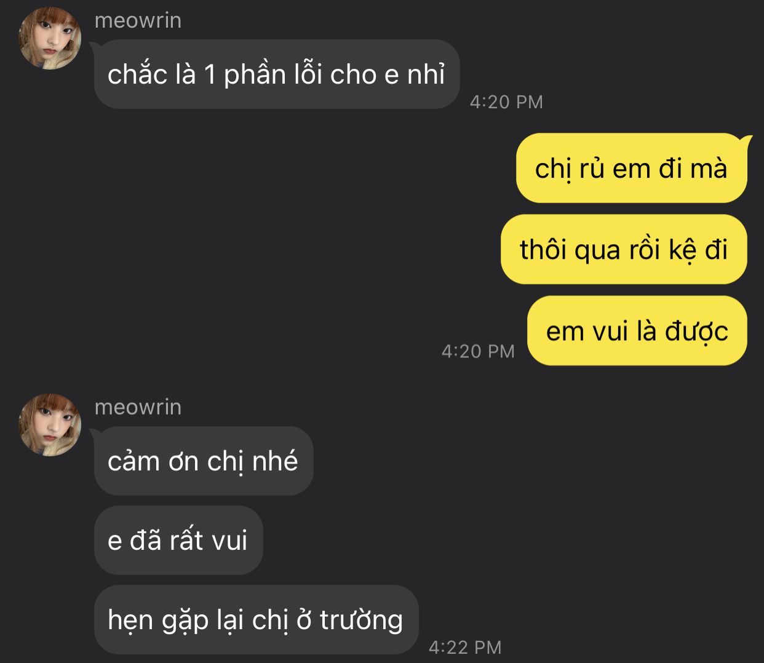Screen dimensions: 764x663
Task: Select the sent message 'thôi qua rồi kệ đi'
Action: 624,249
